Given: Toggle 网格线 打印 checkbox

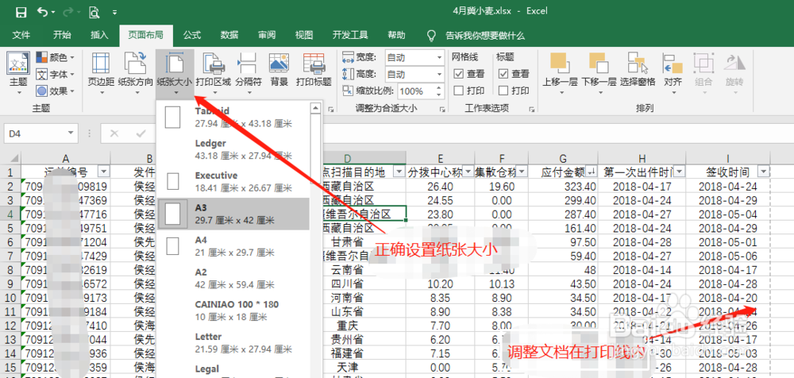Looking at the screenshot, I should click(x=459, y=91).
